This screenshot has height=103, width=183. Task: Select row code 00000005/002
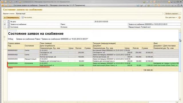pos(13,55)
